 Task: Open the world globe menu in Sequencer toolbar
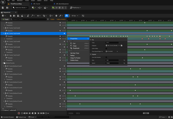4,16
